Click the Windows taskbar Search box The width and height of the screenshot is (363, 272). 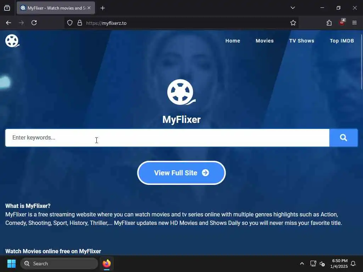(x=59, y=263)
